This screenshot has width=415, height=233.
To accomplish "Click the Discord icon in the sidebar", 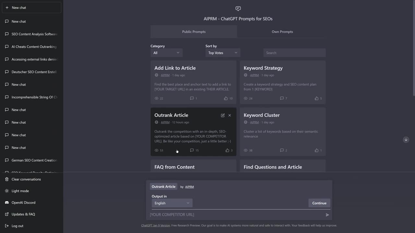I will [7, 203].
